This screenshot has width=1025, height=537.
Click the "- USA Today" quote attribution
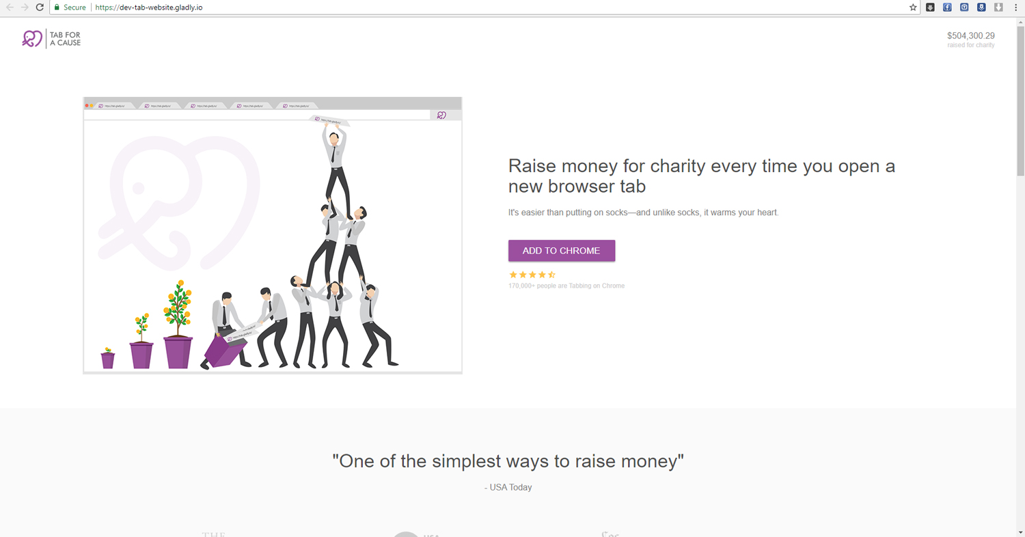[508, 487]
